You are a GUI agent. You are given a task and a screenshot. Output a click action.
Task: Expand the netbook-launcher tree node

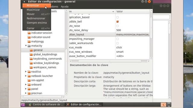point(26,76)
